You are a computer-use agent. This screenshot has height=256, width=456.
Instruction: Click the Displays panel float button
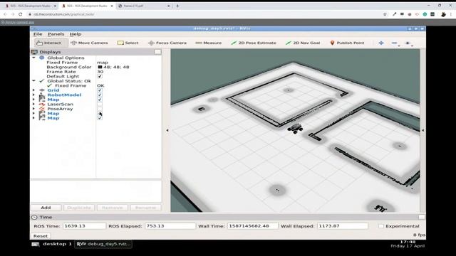(x=157, y=52)
